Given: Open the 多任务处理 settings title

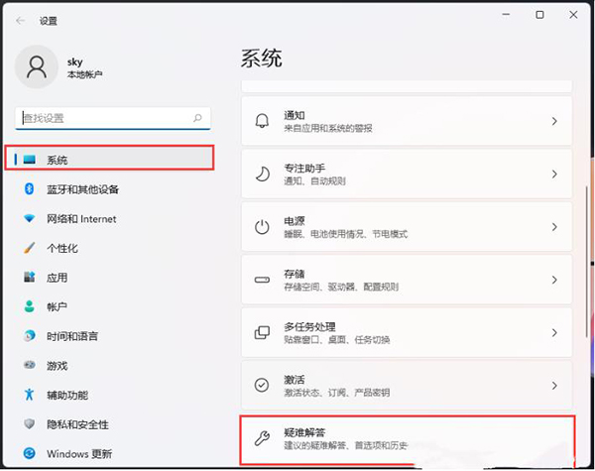Looking at the screenshot, I should tap(309, 326).
